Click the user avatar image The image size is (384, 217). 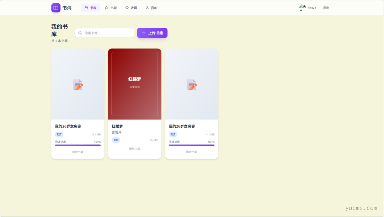pos(302,8)
